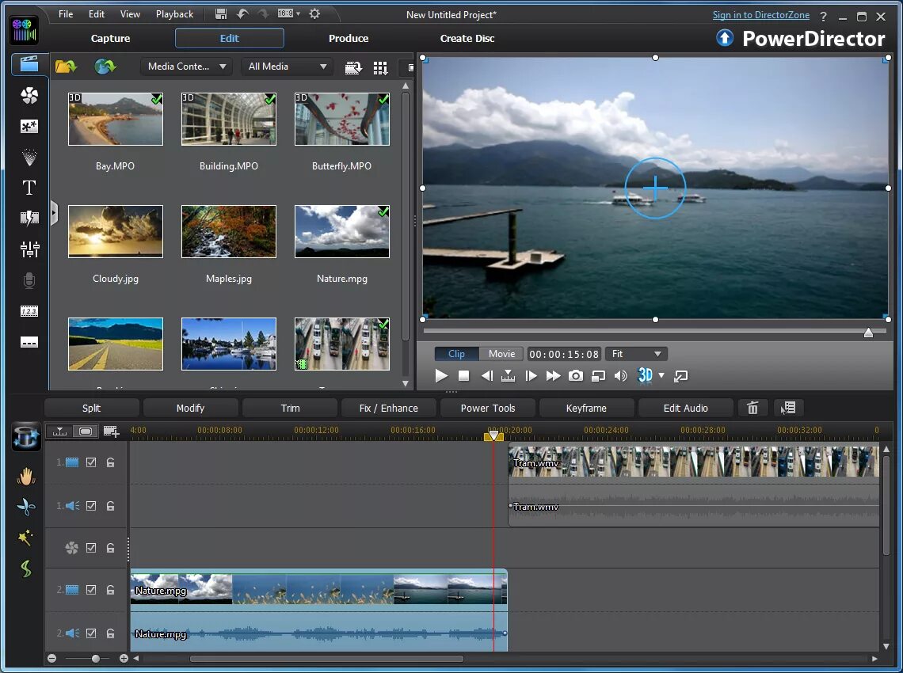
Task: Click Sign in to DirectorZone link
Action: (760, 15)
